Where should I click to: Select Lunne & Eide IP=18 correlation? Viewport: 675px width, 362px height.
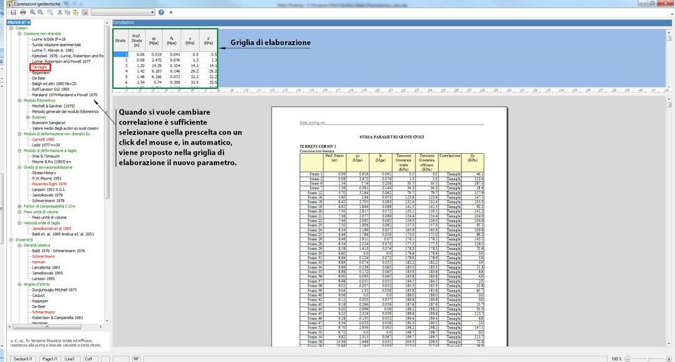pyautogui.click(x=49, y=39)
